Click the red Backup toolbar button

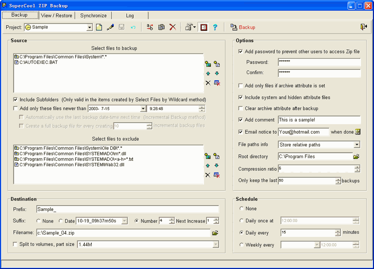(243, 27)
